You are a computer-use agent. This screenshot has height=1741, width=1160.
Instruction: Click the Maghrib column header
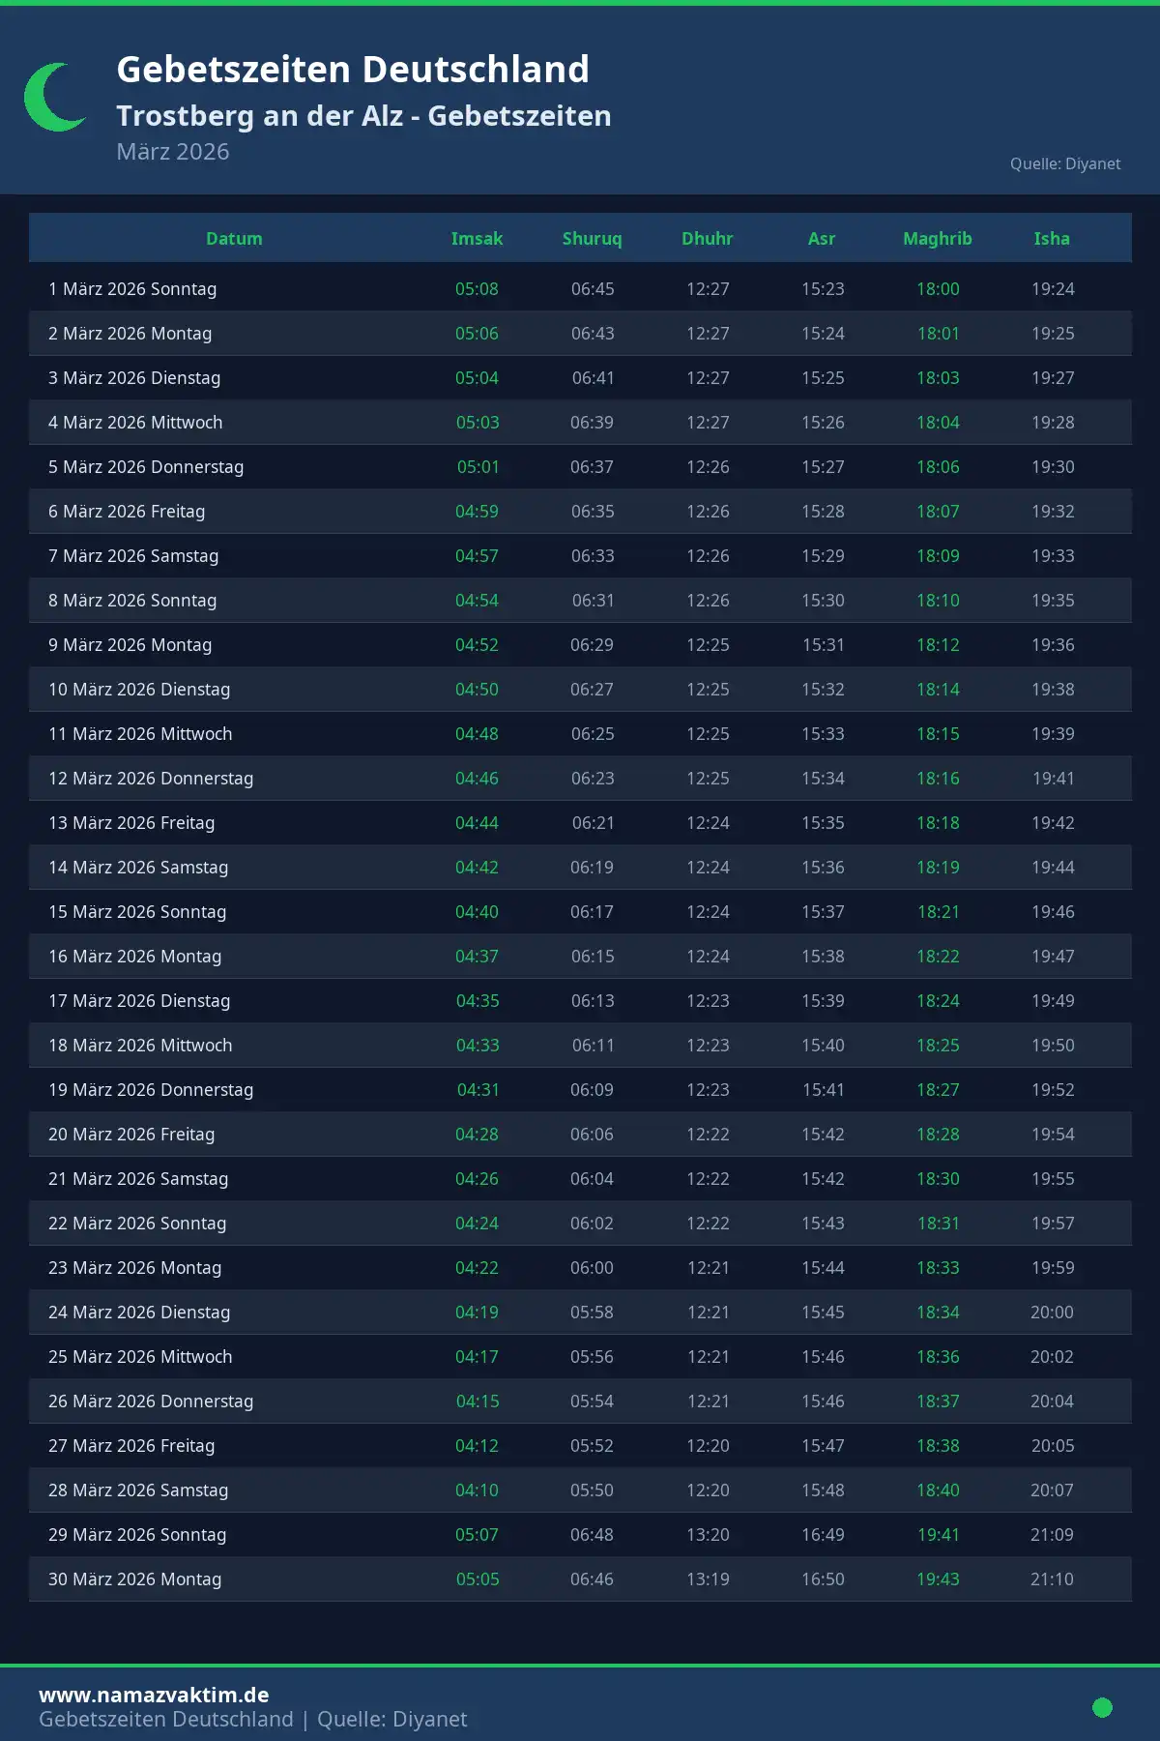[x=937, y=239]
